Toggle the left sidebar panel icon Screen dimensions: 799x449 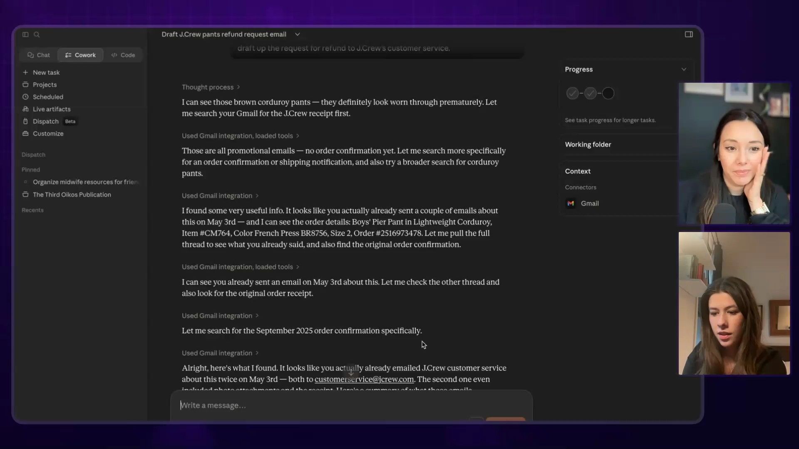25,35
